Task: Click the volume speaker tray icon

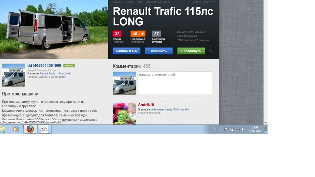Action: click(x=243, y=129)
